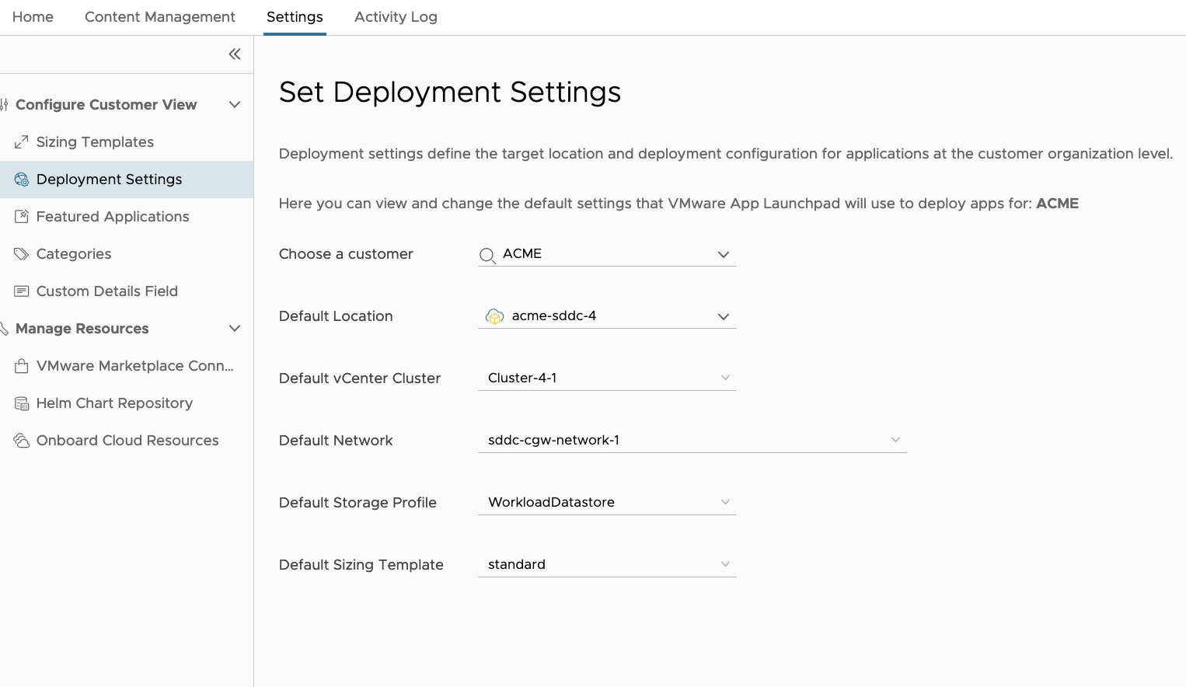
Task: Collapse the sidebar with the double-chevron icon
Action: click(x=235, y=54)
